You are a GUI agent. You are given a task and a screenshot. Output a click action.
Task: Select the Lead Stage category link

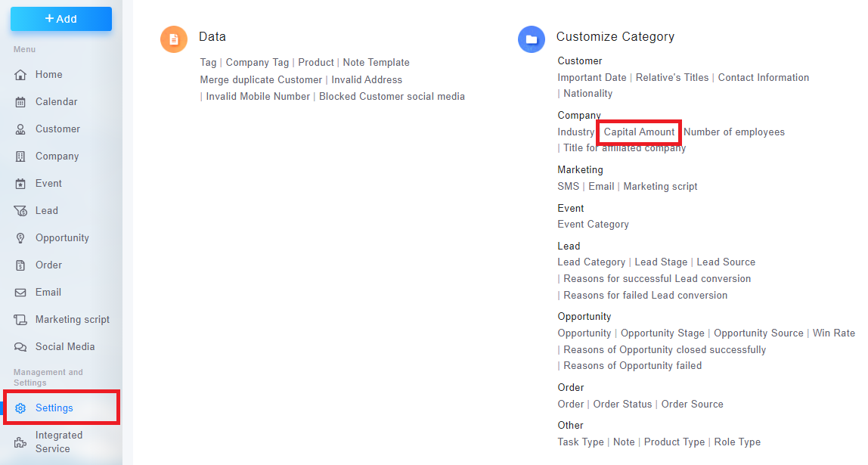tap(661, 262)
